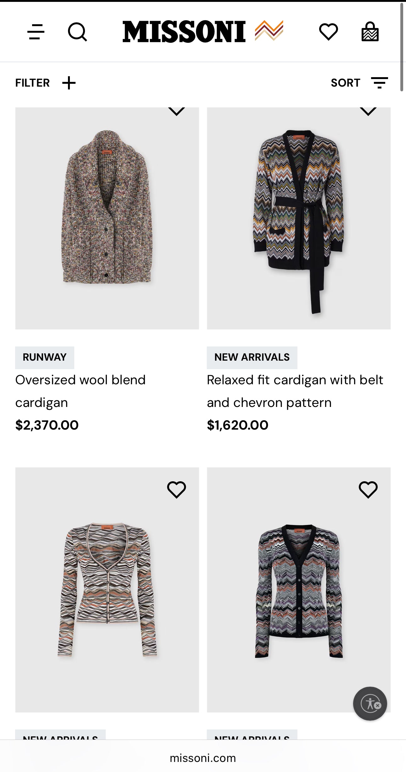Image resolution: width=406 pixels, height=772 pixels.
Task: Click the sort lines icon
Action: pos(379,83)
